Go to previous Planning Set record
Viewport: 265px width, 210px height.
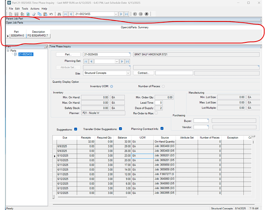tap(91, 61)
